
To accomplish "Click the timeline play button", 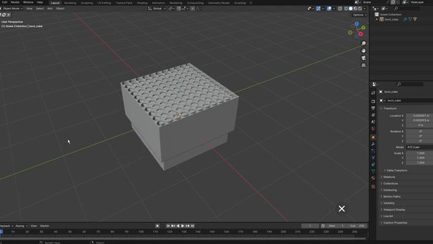I will click(x=183, y=226).
